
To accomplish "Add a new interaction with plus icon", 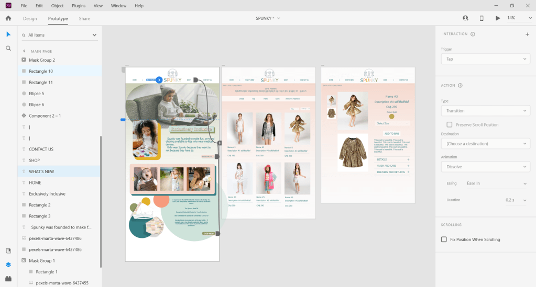I will [x=527, y=34].
